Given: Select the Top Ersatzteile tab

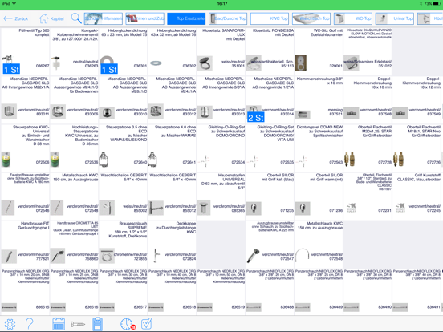Looking at the screenshot, I should (x=186, y=18).
